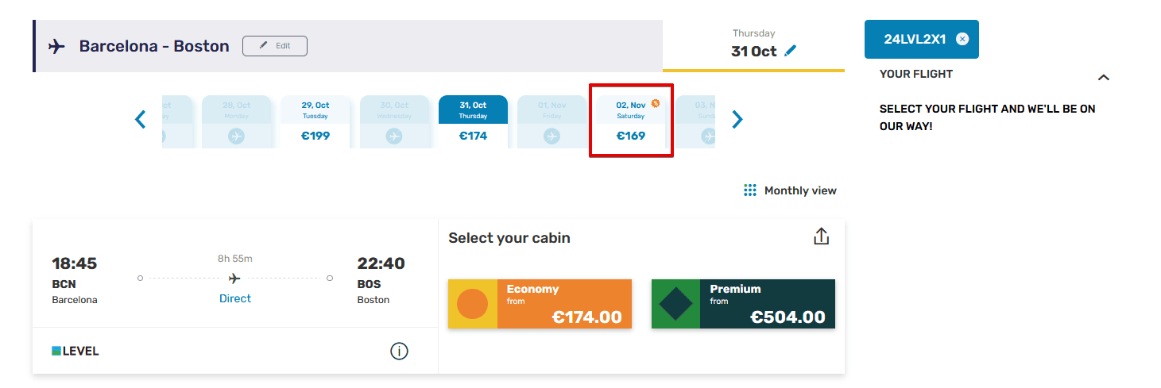This screenshot has width=1161, height=388.
Task: Click airplane icon next to Barcelona - Boston
Action: [x=56, y=46]
